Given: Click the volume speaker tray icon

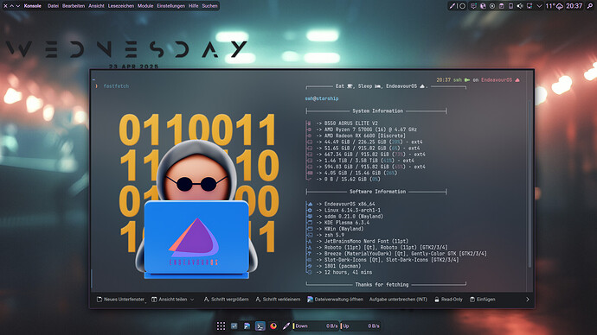Looking at the screenshot, I should pos(520,6).
